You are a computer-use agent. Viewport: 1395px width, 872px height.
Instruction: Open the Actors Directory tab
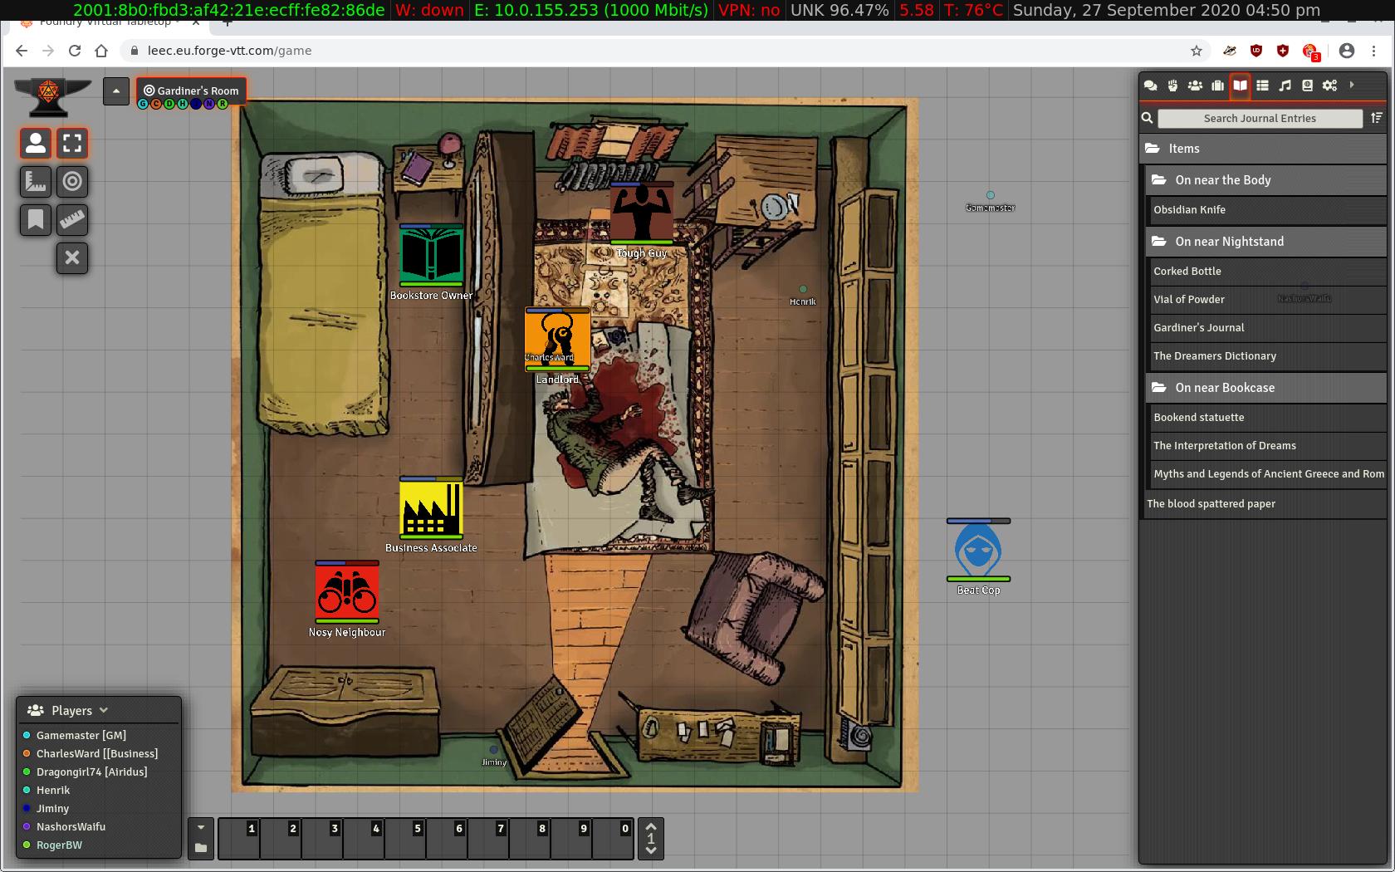pos(1195,86)
